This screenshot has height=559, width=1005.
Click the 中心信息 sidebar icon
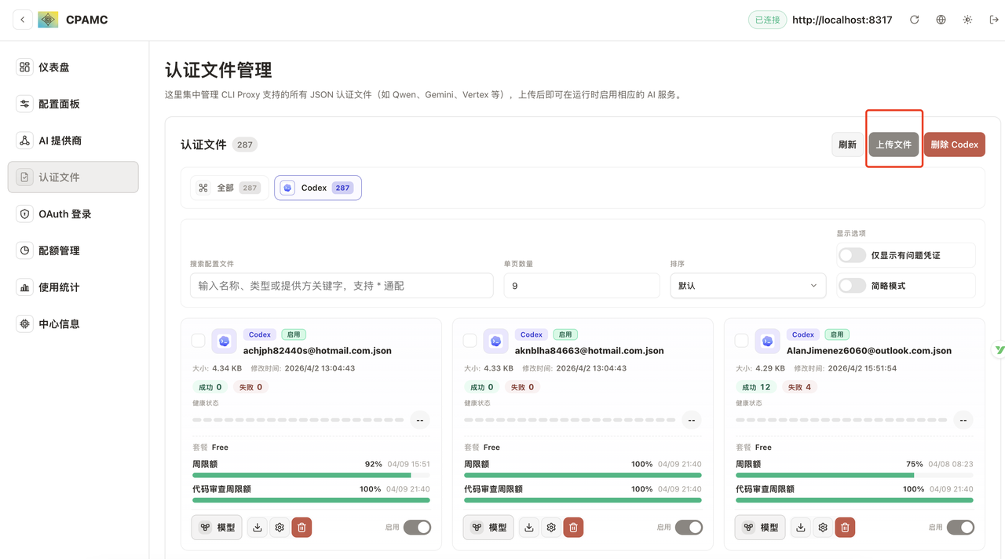[x=24, y=323]
